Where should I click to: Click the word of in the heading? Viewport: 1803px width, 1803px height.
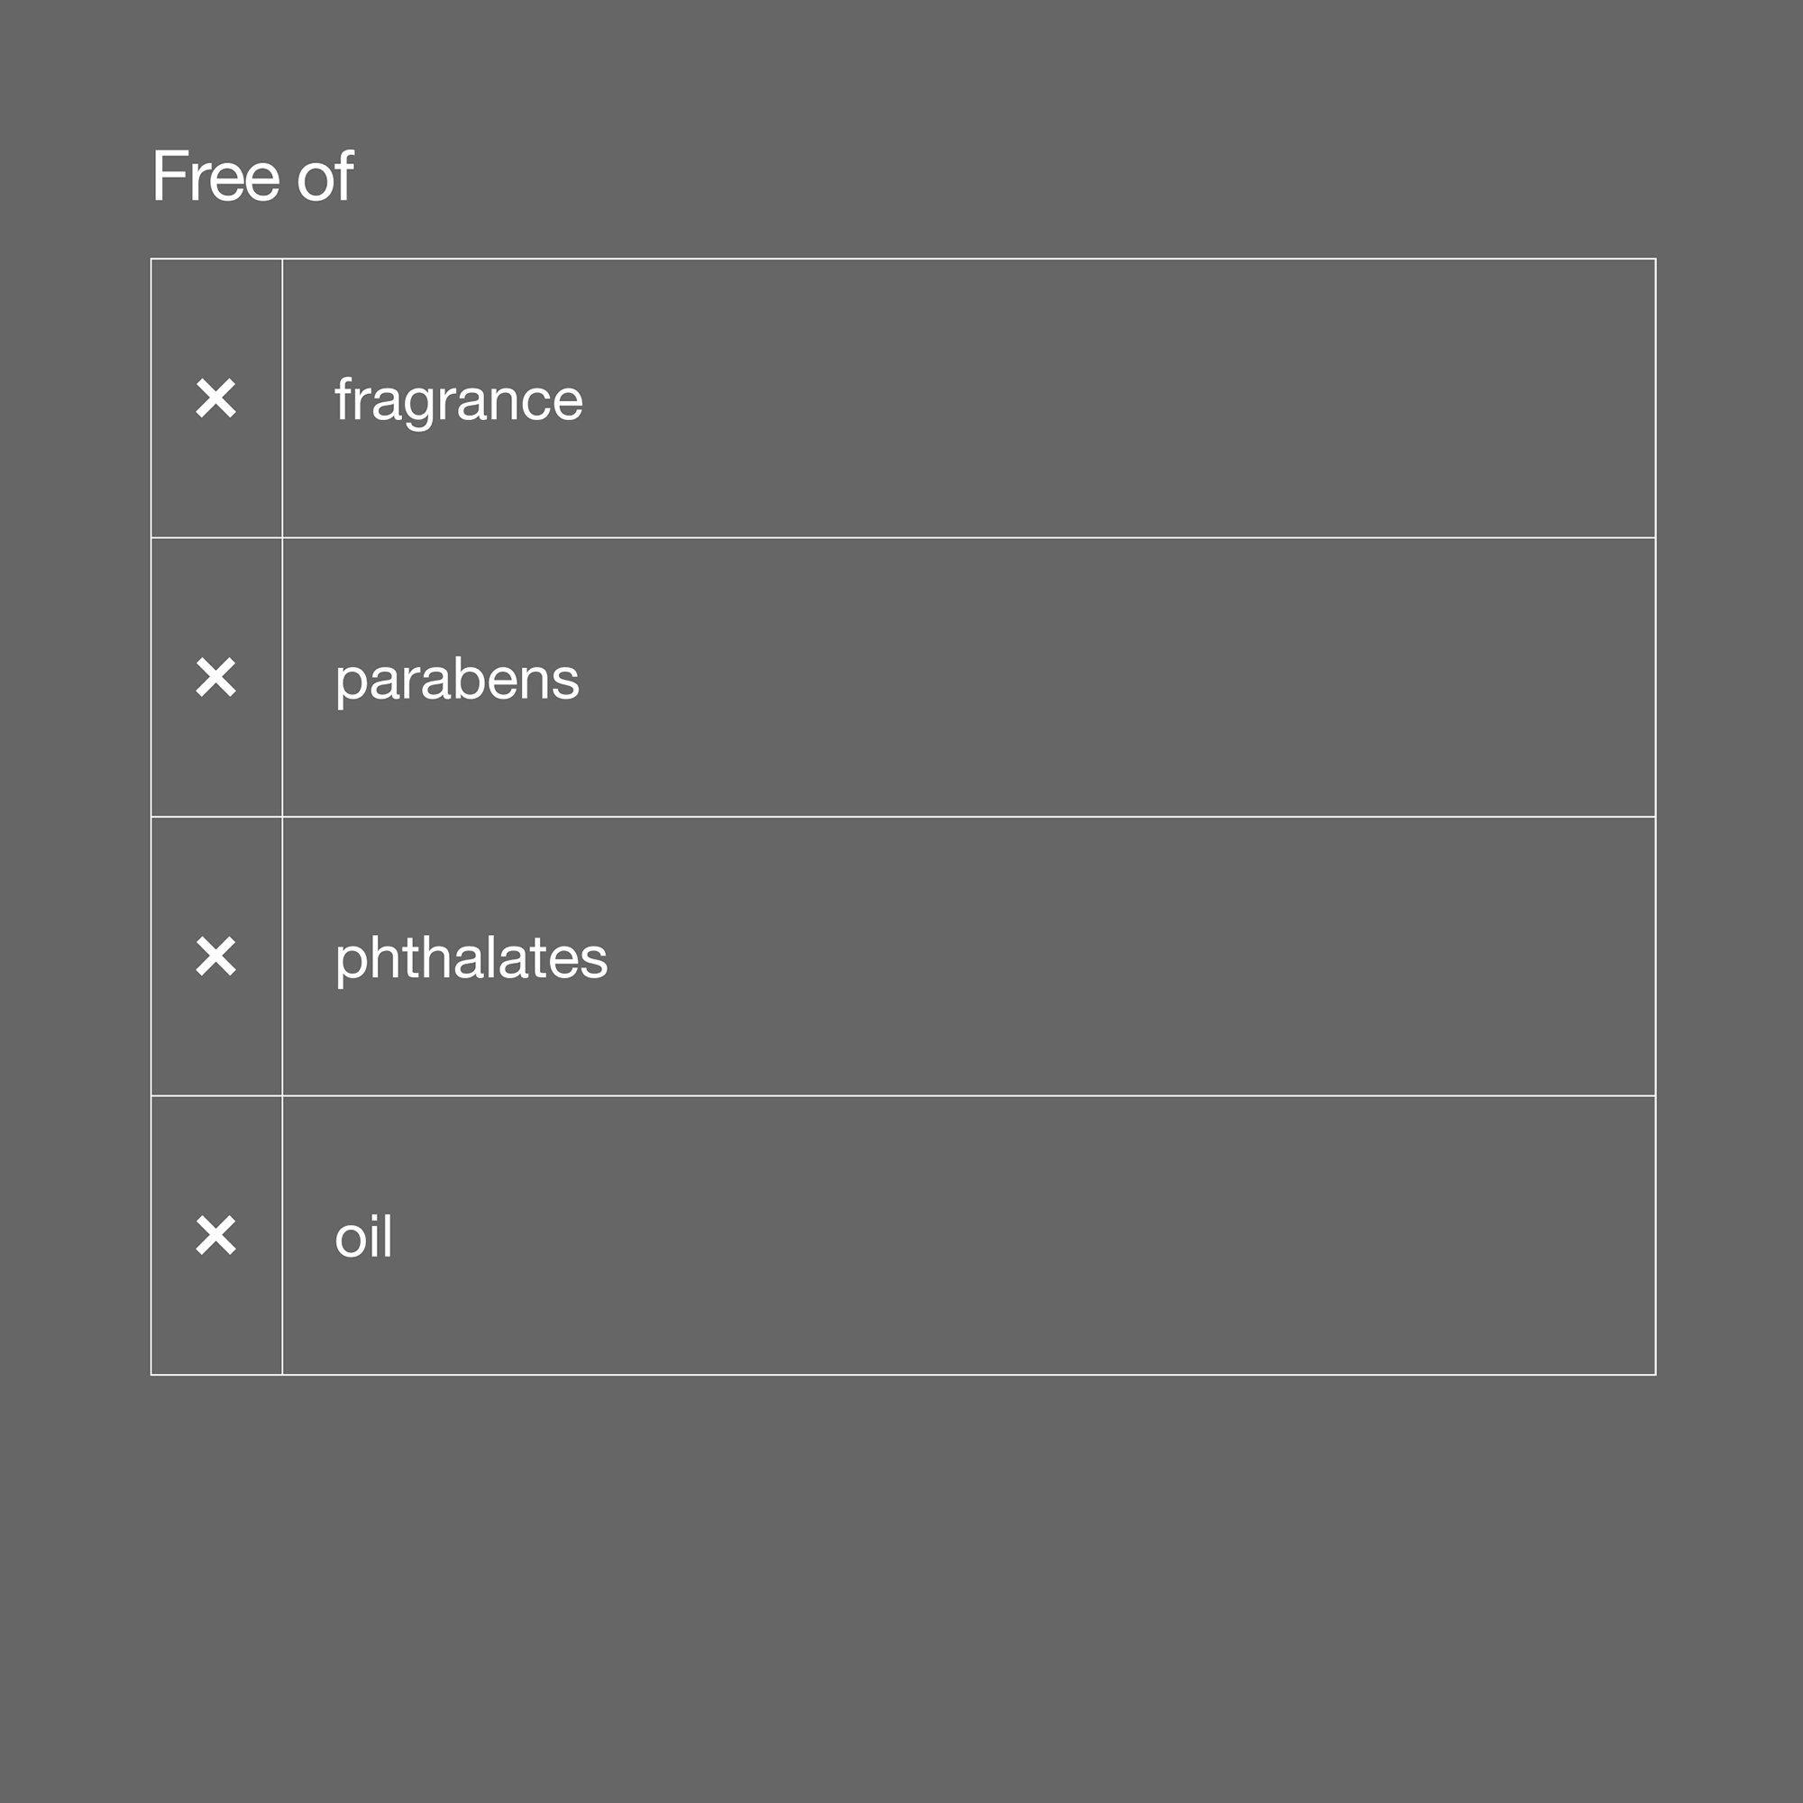click(x=325, y=177)
